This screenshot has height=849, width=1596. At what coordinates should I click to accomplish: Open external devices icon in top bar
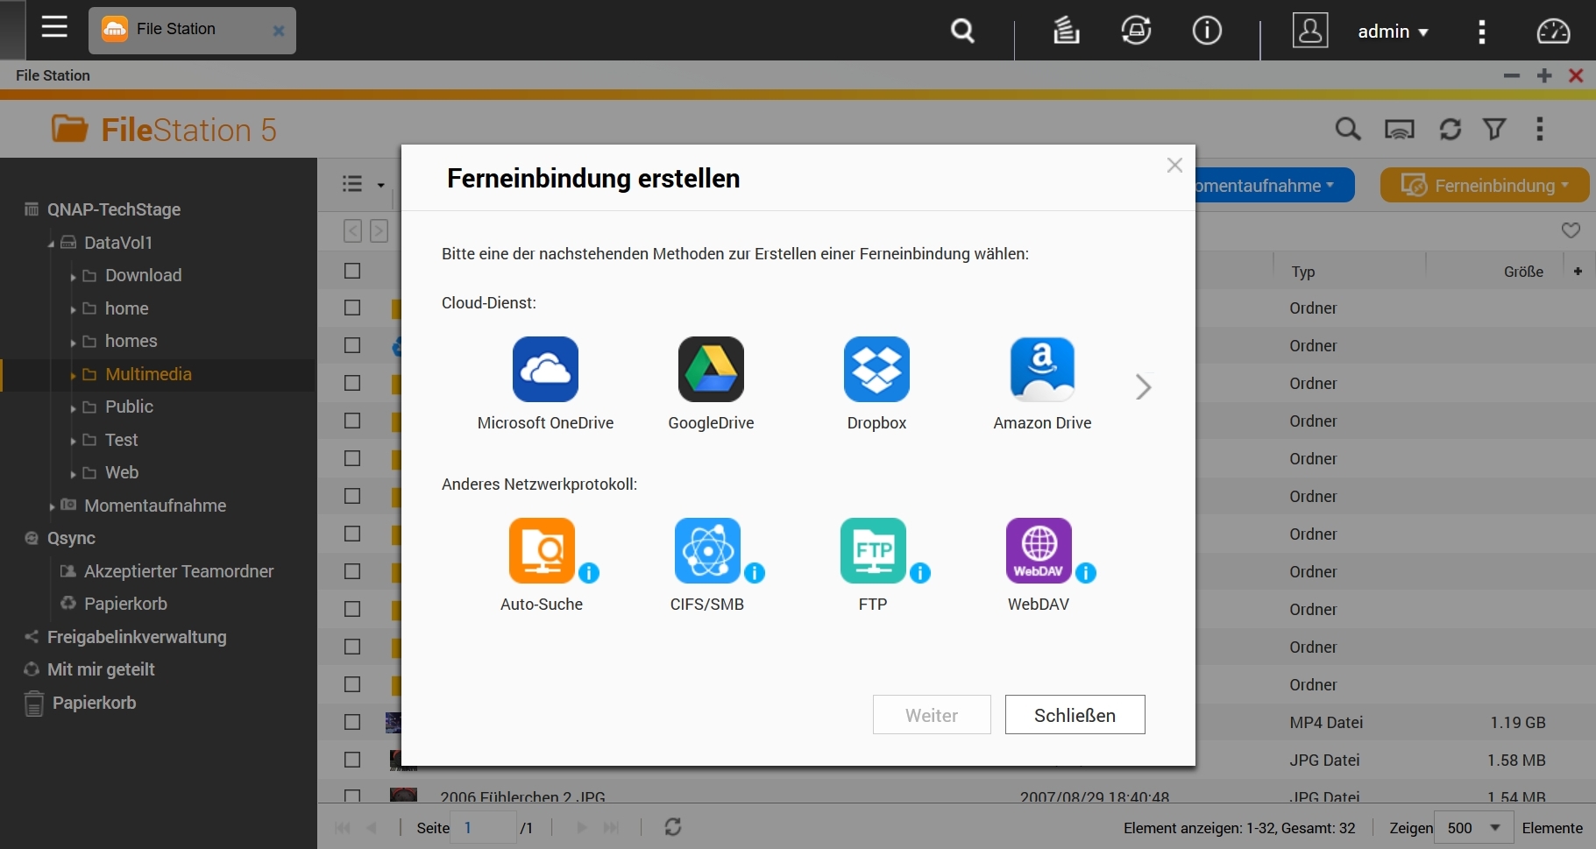pos(1136,31)
